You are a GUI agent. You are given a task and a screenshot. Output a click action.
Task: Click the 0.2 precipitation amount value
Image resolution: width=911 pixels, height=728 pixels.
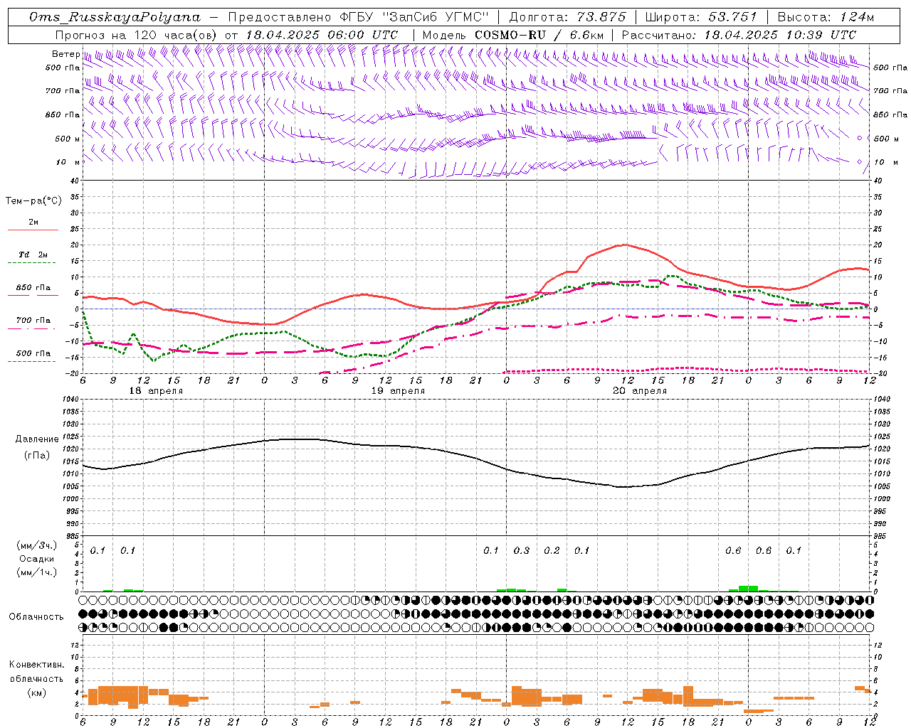[x=552, y=551]
